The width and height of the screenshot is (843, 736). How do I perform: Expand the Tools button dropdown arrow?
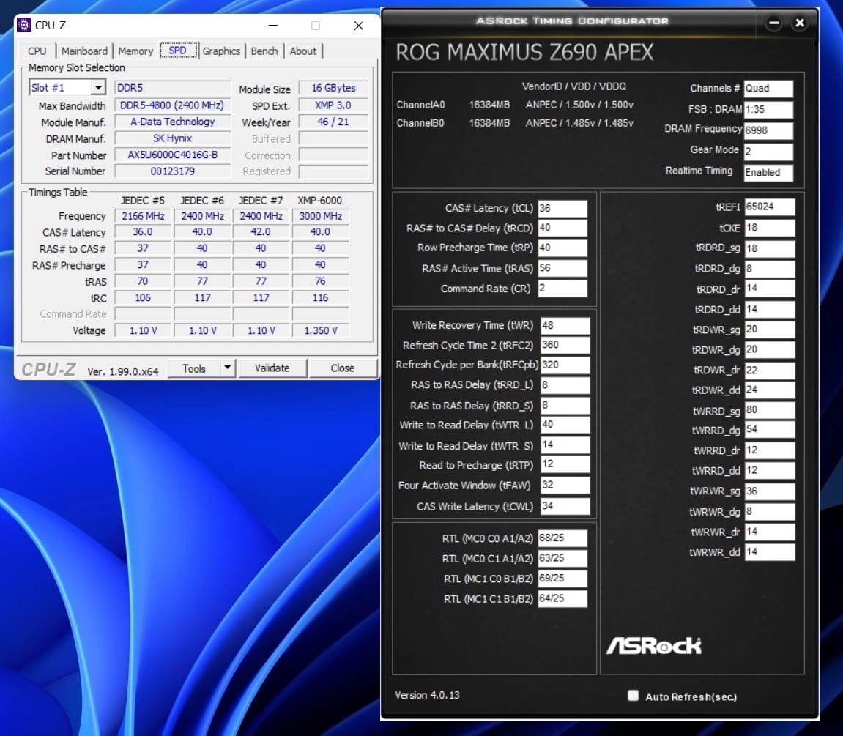pos(227,368)
